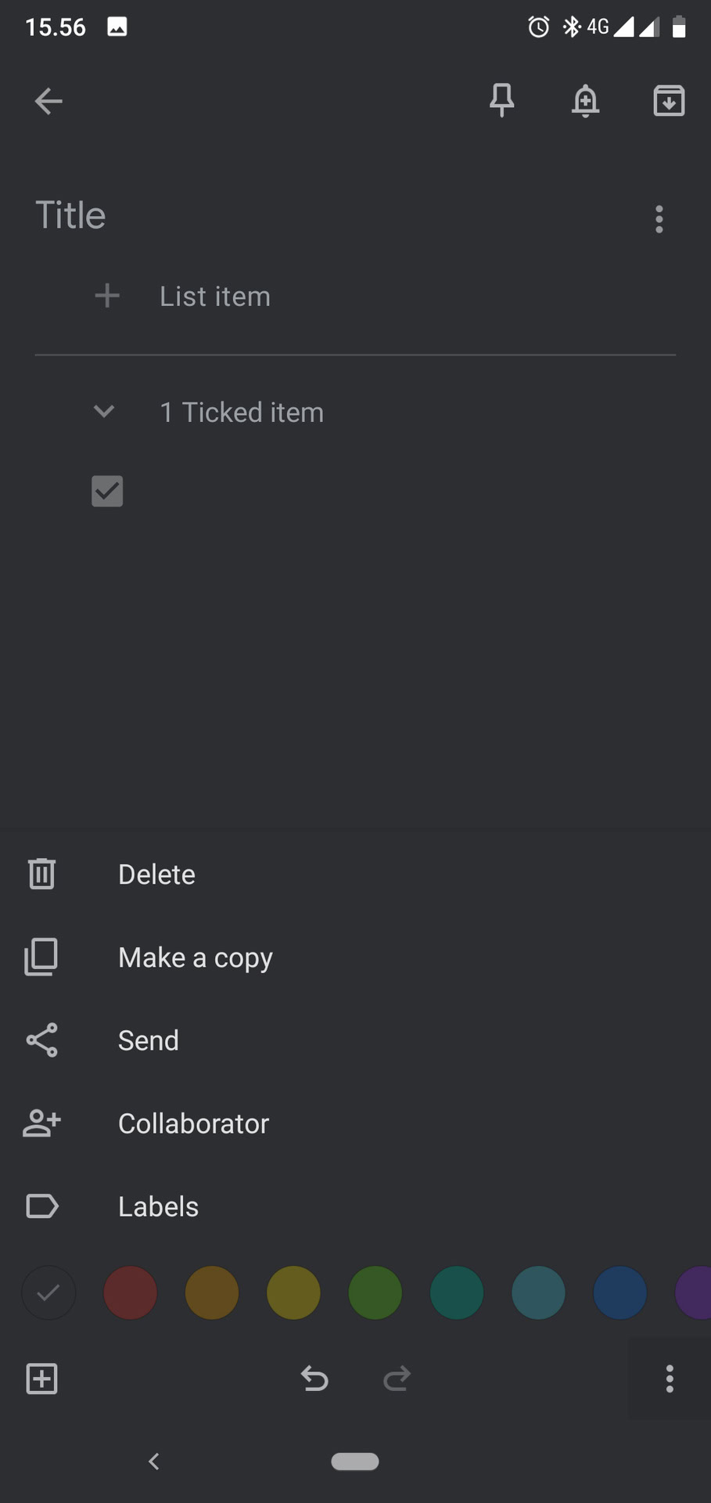
Task: Pick the red note color swatch
Action: pos(131,1292)
